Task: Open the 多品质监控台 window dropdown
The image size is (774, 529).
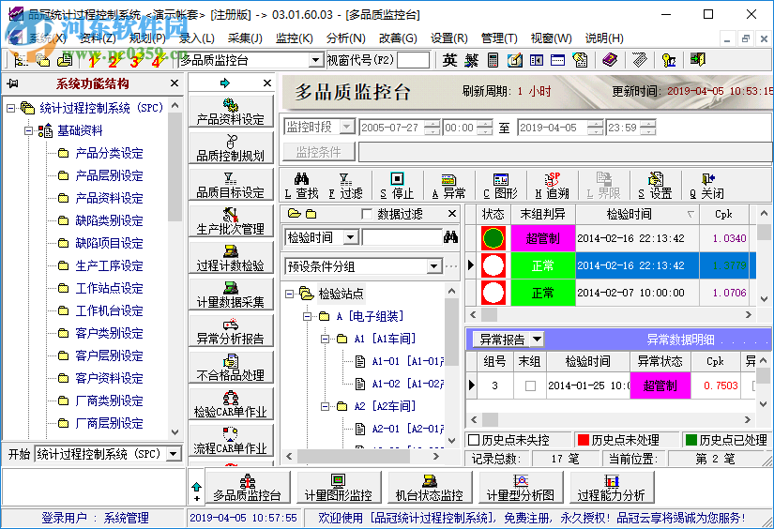Action: pyautogui.click(x=315, y=60)
